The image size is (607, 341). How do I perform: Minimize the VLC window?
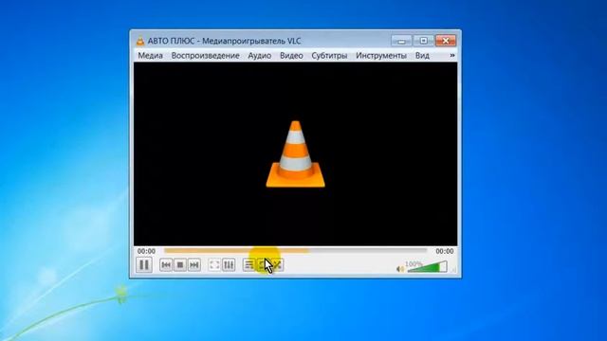pyautogui.click(x=401, y=41)
